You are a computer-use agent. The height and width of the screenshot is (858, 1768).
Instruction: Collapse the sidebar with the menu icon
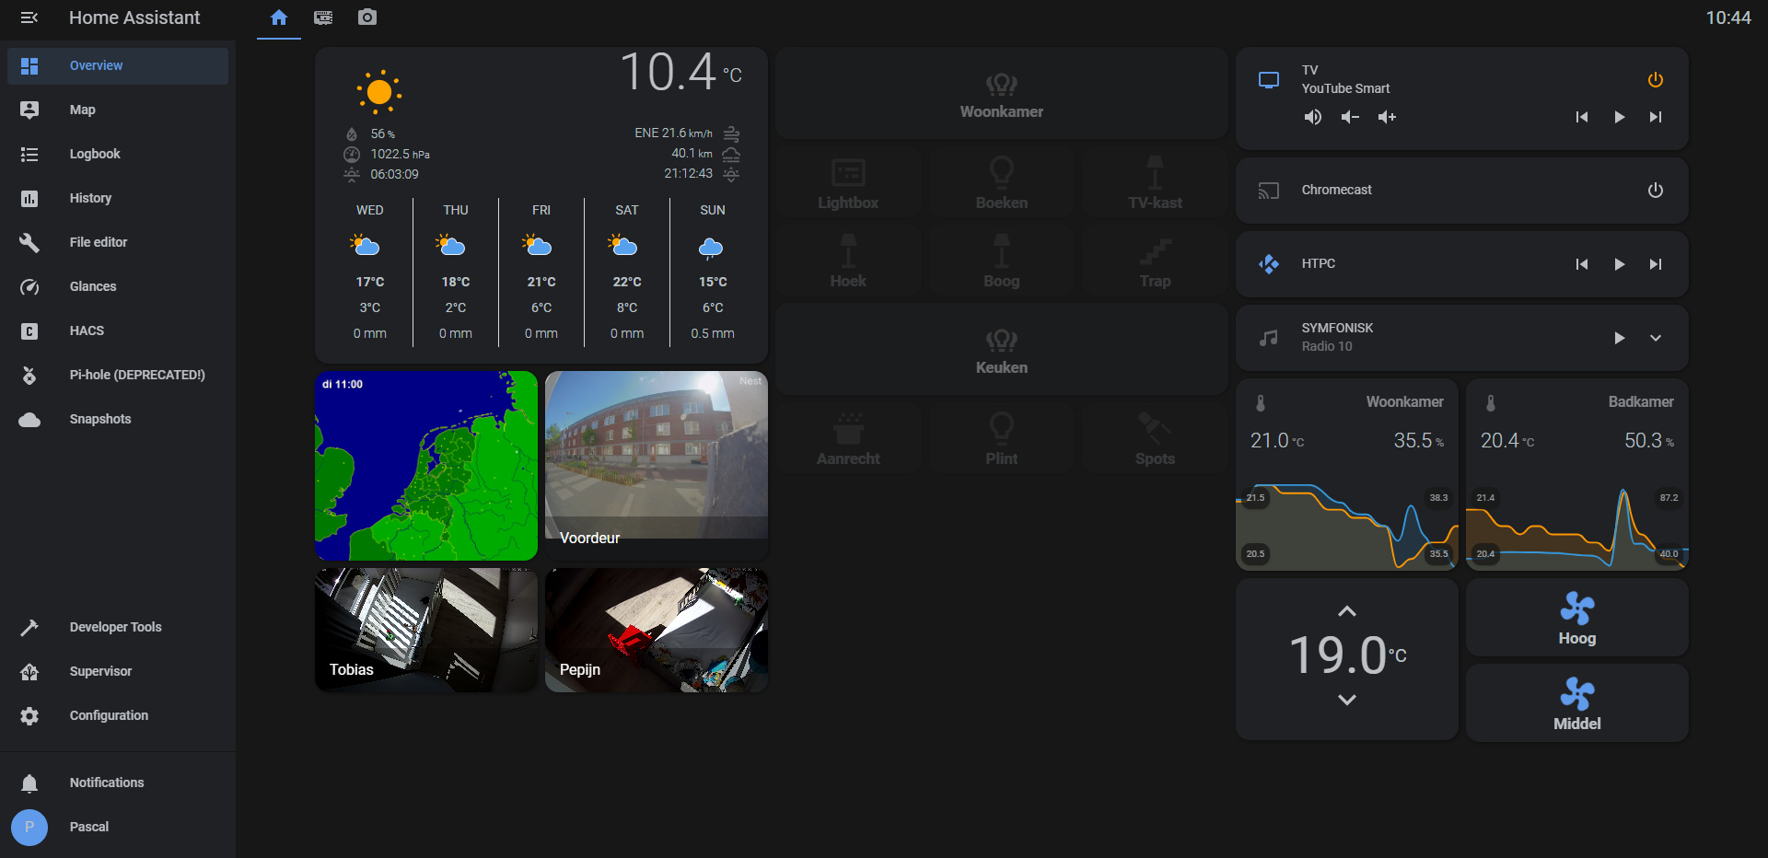click(x=29, y=17)
